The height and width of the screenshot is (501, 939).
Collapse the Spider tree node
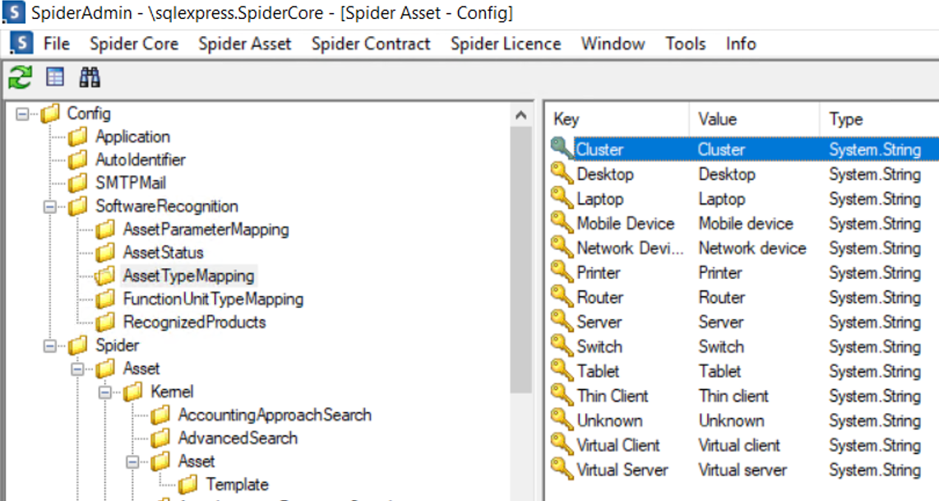coord(50,346)
